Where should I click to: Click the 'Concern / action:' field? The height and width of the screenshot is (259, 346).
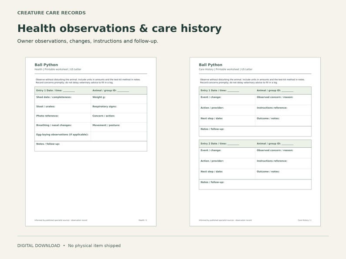[x=119, y=118]
